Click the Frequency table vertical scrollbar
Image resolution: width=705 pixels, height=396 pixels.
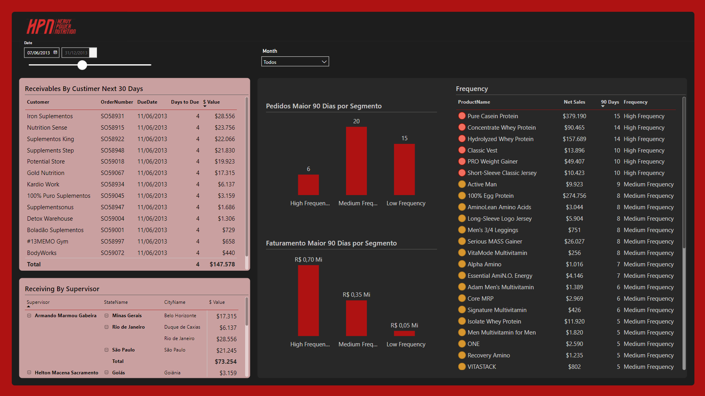(684, 173)
